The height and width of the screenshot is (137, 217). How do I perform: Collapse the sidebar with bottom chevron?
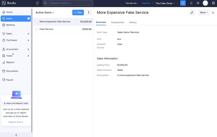click(16, 135)
